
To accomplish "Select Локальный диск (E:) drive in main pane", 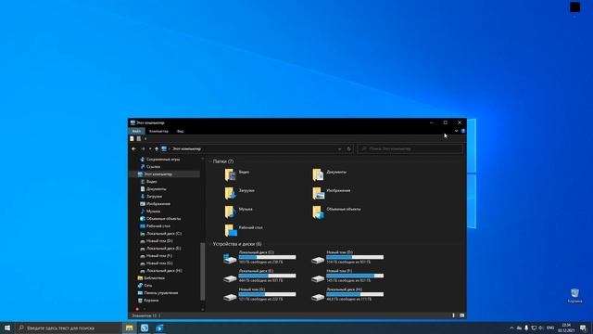I will (259, 276).
